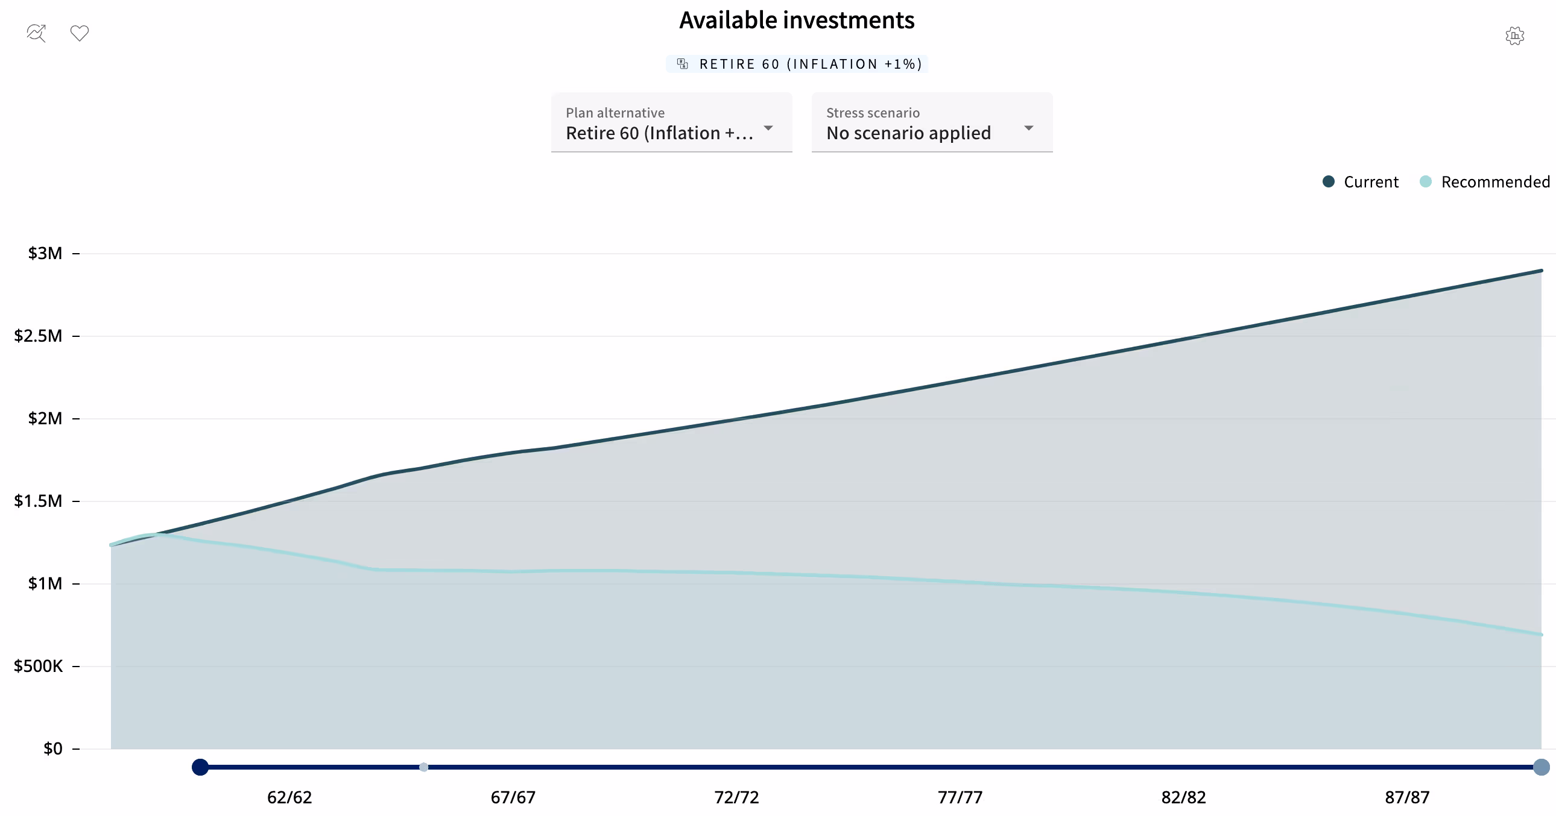Image resolution: width=1556 pixels, height=816 pixels.
Task: Open the Stress scenario dropdown
Action: pyautogui.click(x=931, y=122)
